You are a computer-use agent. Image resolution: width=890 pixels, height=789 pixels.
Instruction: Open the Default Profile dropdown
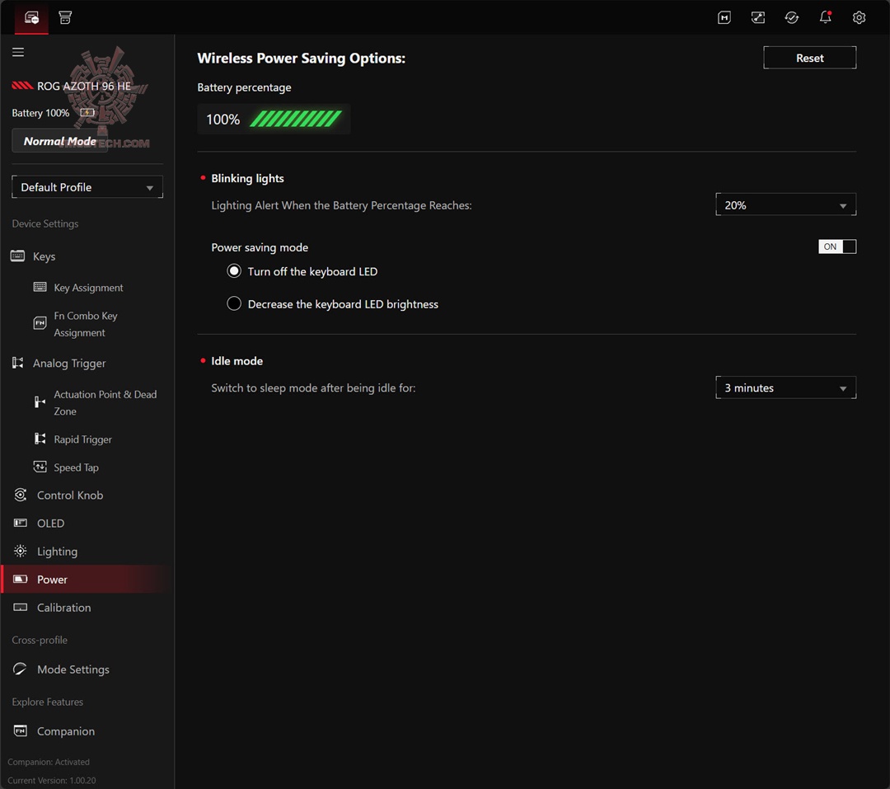click(x=87, y=187)
